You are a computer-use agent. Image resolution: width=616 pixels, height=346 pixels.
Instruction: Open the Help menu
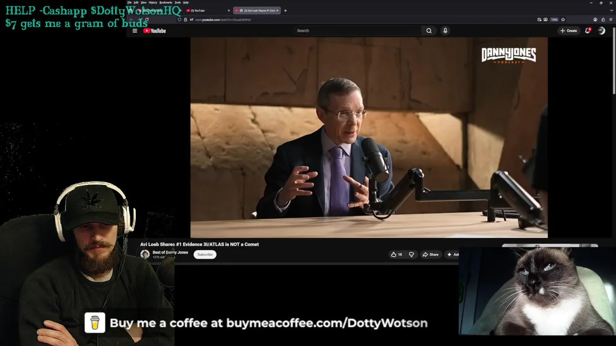tap(186, 2)
